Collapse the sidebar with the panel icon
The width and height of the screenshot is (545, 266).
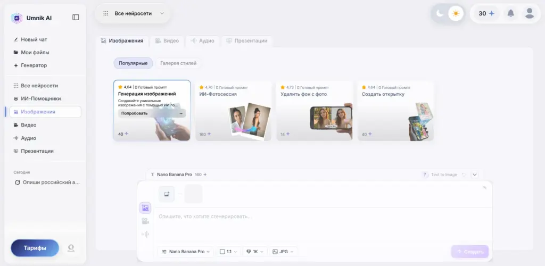coord(76,17)
